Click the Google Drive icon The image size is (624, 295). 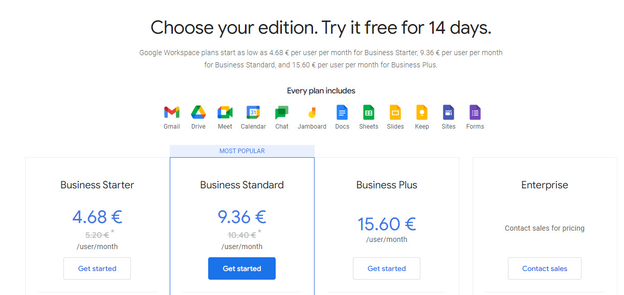[x=198, y=112]
